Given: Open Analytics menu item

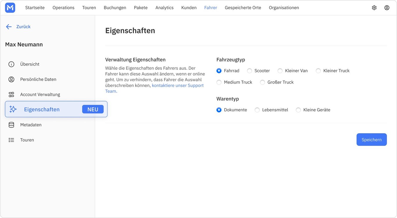Looking at the screenshot, I should pyautogui.click(x=164, y=8).
